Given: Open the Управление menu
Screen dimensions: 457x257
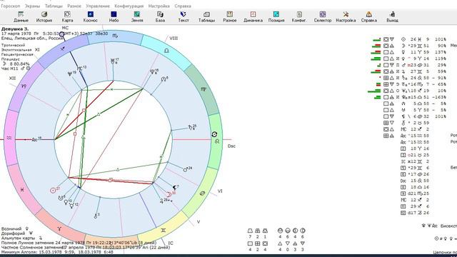Looking at the screenshot, I should [98, 6].
